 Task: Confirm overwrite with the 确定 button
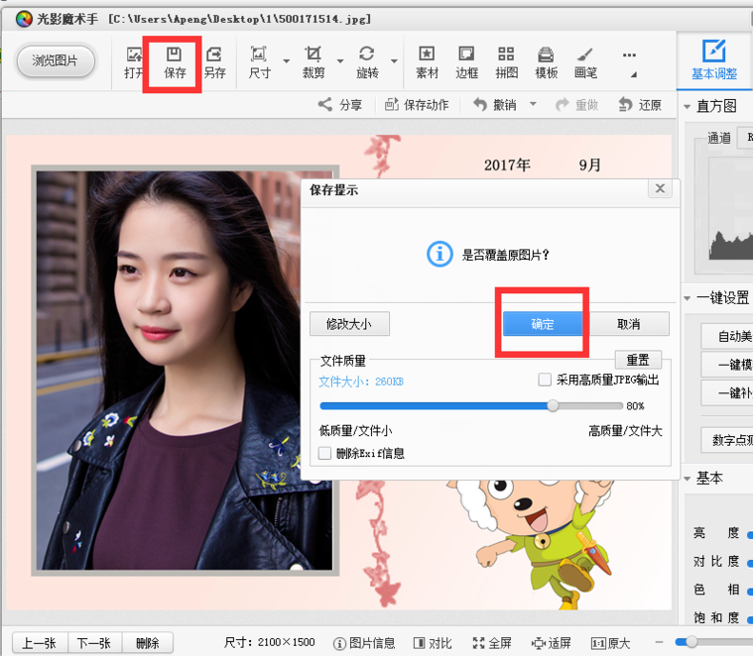point(543,324)
